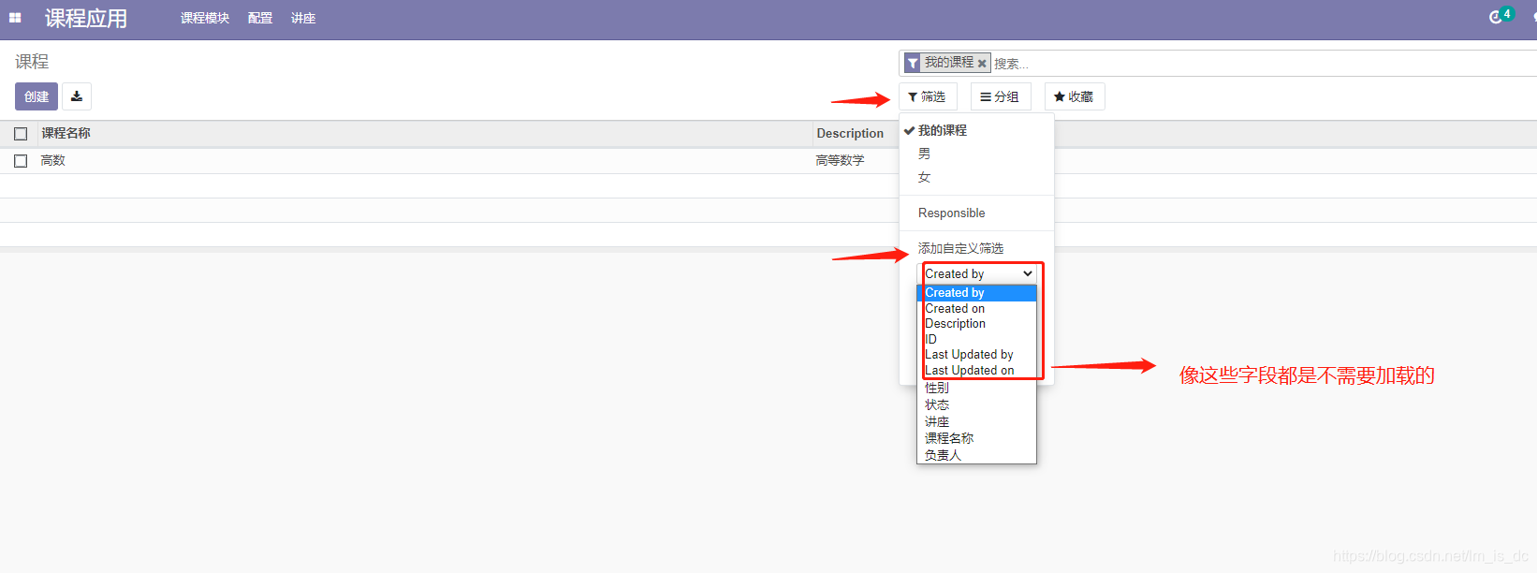Open the 配置 menu
This screenshot has width=1537, height=573.
(260, 18)
